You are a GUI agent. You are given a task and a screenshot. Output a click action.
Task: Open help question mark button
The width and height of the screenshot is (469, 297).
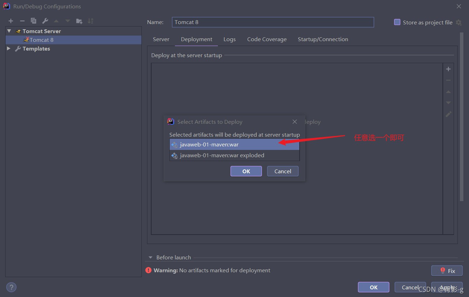point(11,287)
